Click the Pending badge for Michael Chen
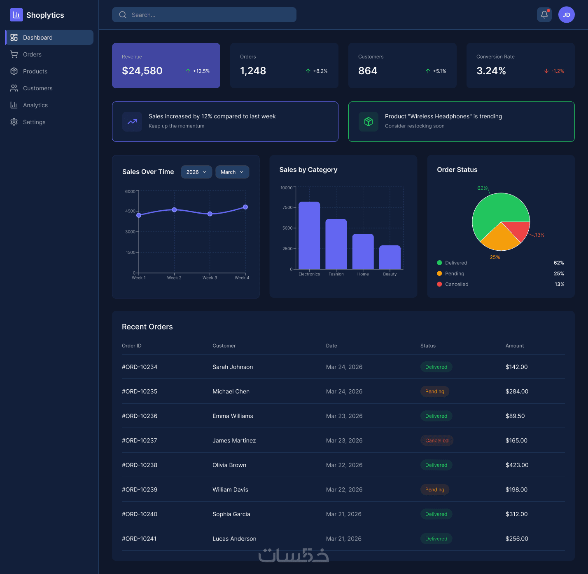The width and height of the screenshot is (588, 574). point(435,391)
